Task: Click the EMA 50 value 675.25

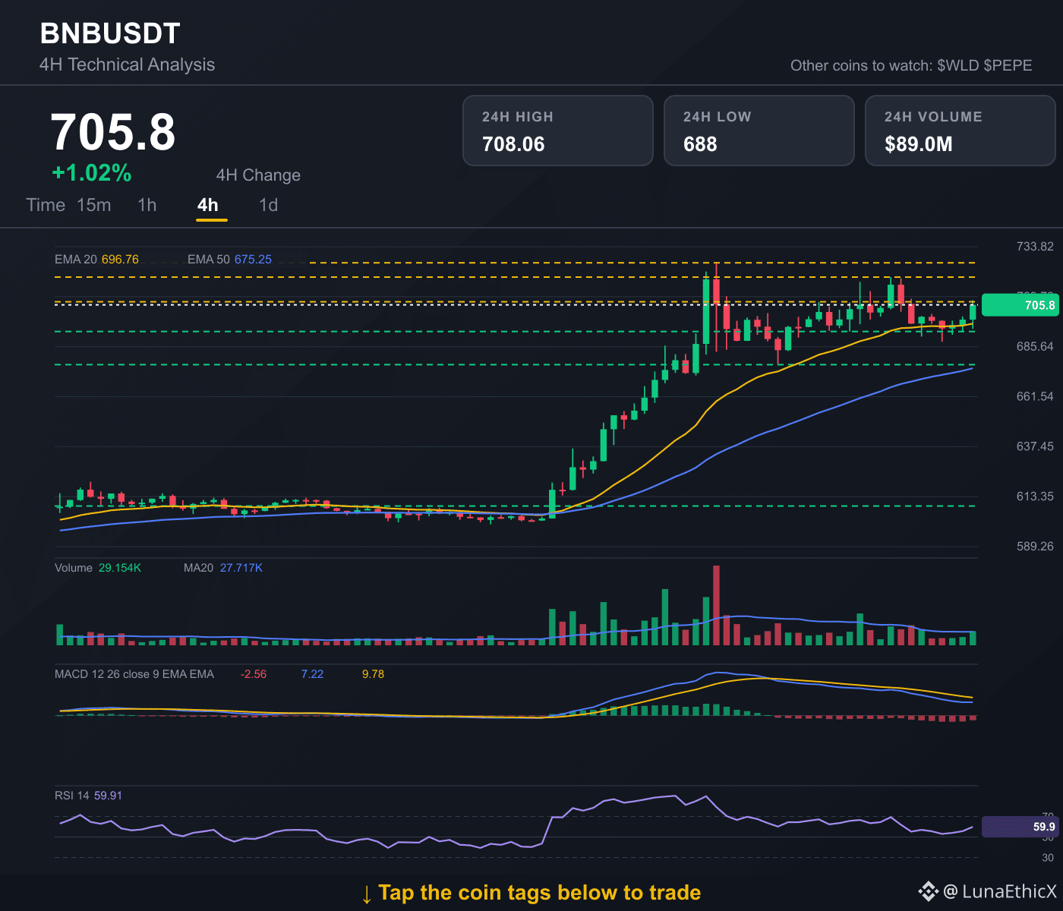Action: 253,260
